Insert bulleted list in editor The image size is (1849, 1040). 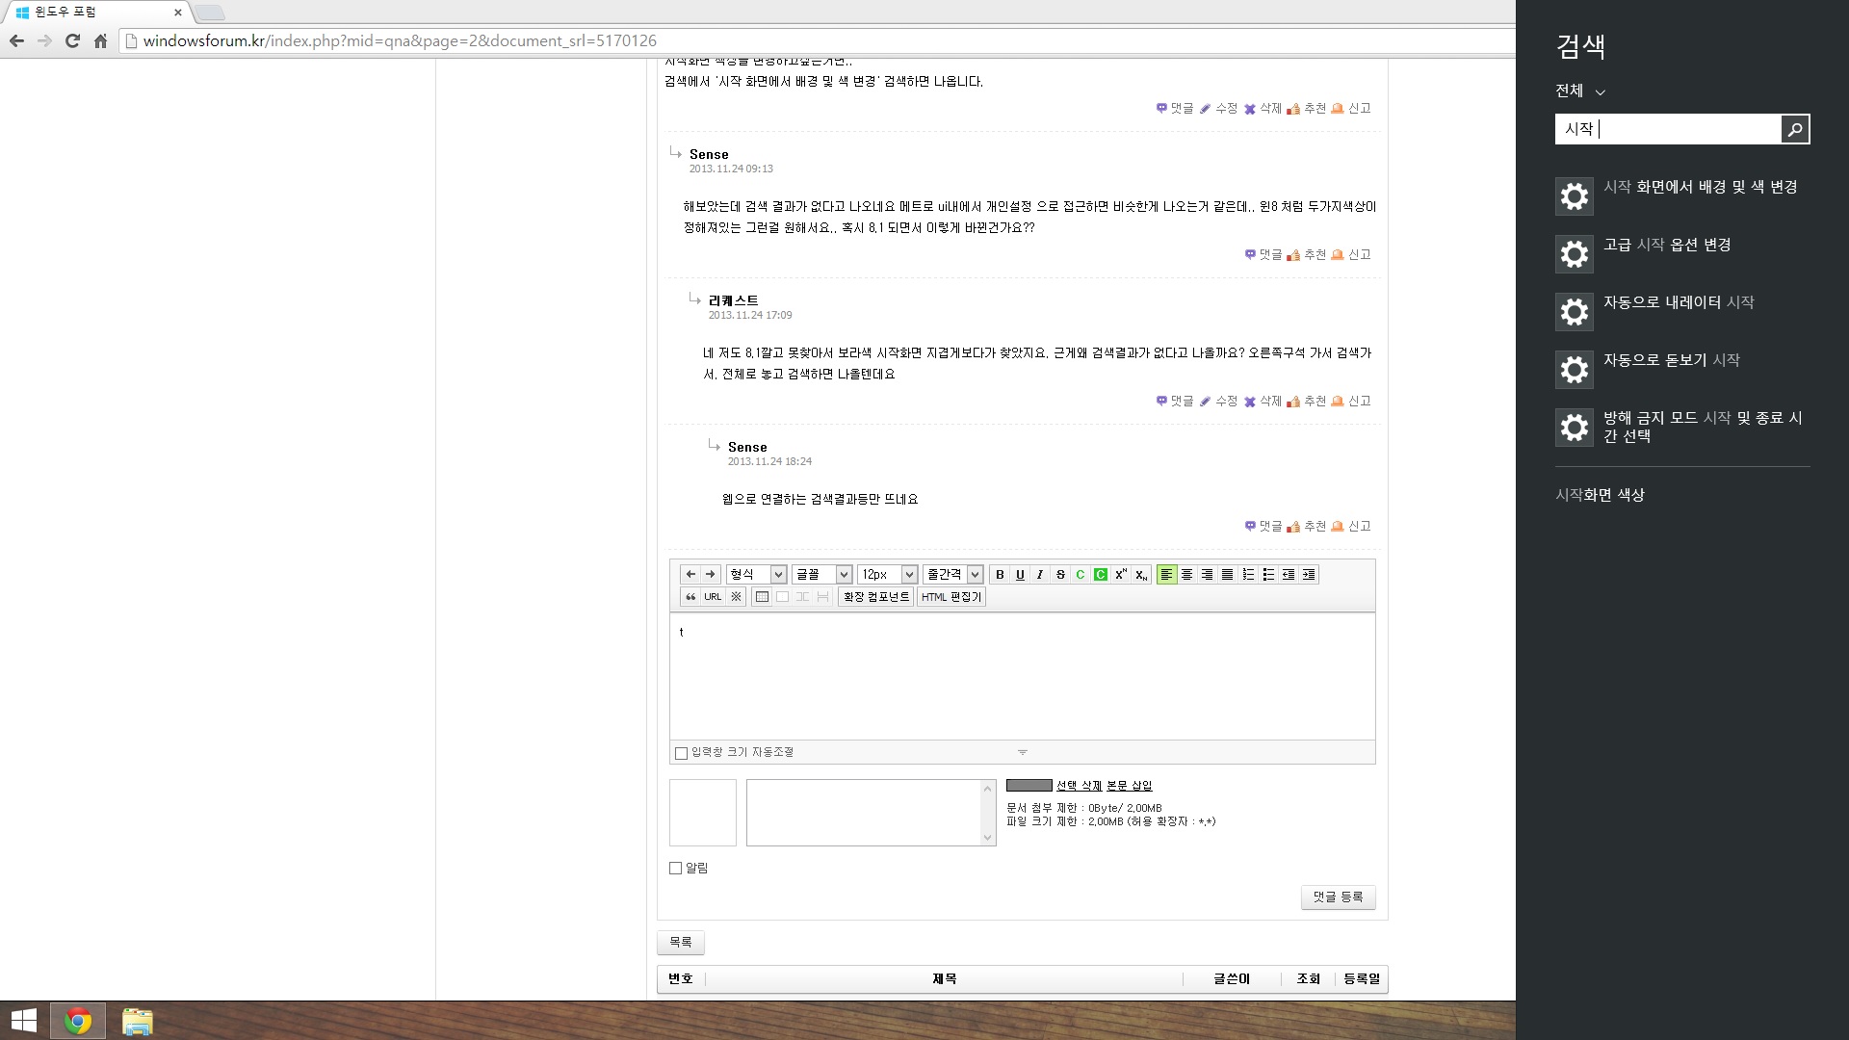tap(1268, 575)
